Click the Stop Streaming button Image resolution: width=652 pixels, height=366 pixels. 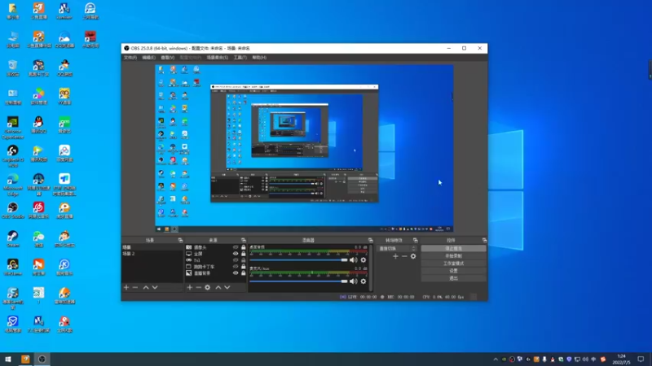(453, 249)
